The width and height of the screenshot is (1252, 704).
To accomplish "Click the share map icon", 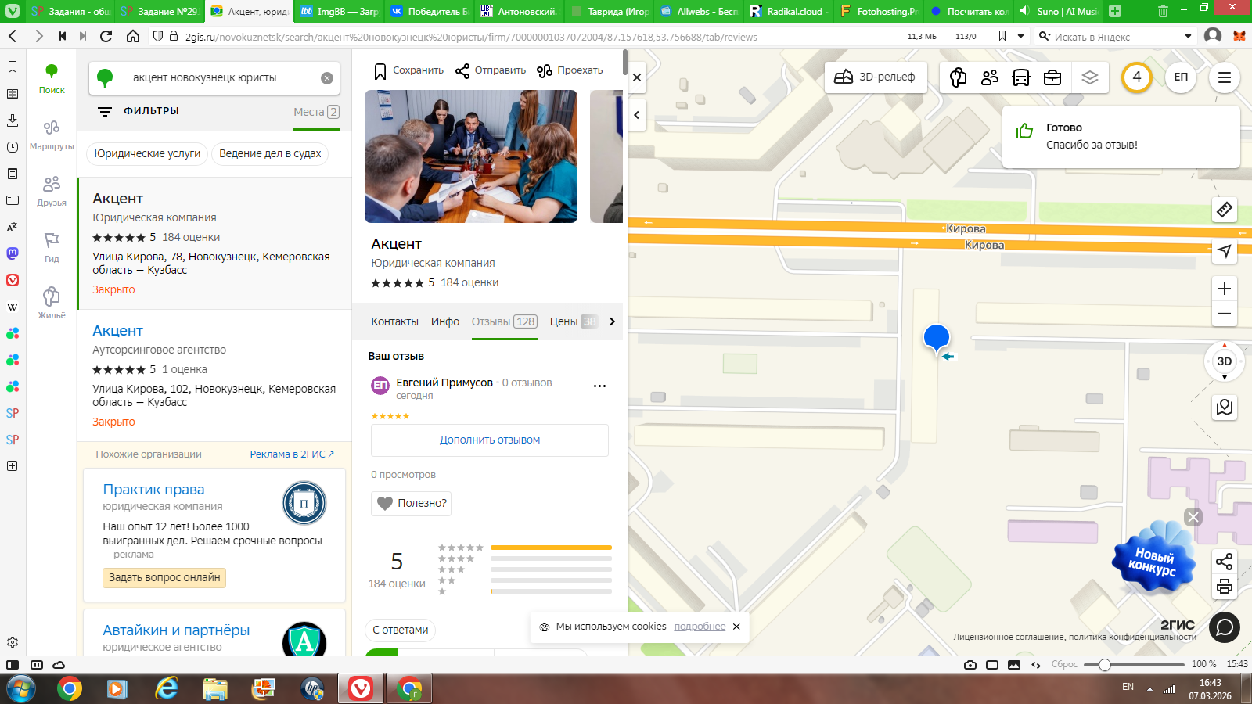I will tap(1225, 562).
